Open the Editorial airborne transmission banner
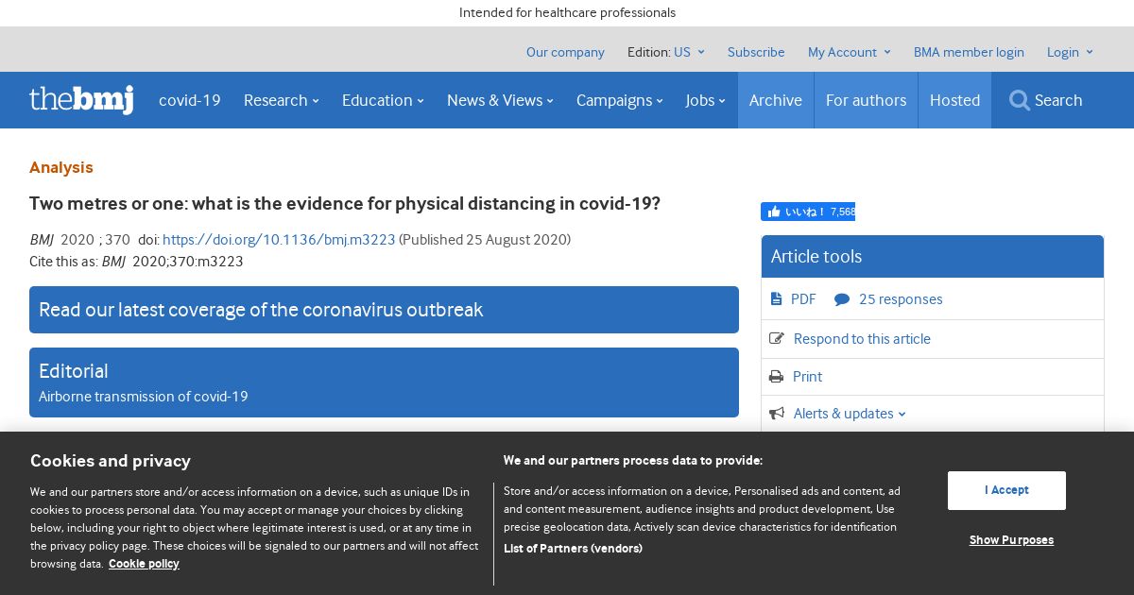The width and height of the screenshot is (1134, 595). (x=384, y=382)
